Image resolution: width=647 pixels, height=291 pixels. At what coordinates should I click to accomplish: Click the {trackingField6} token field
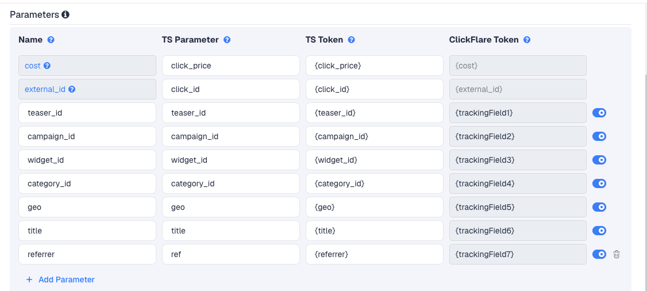(518, 230)
